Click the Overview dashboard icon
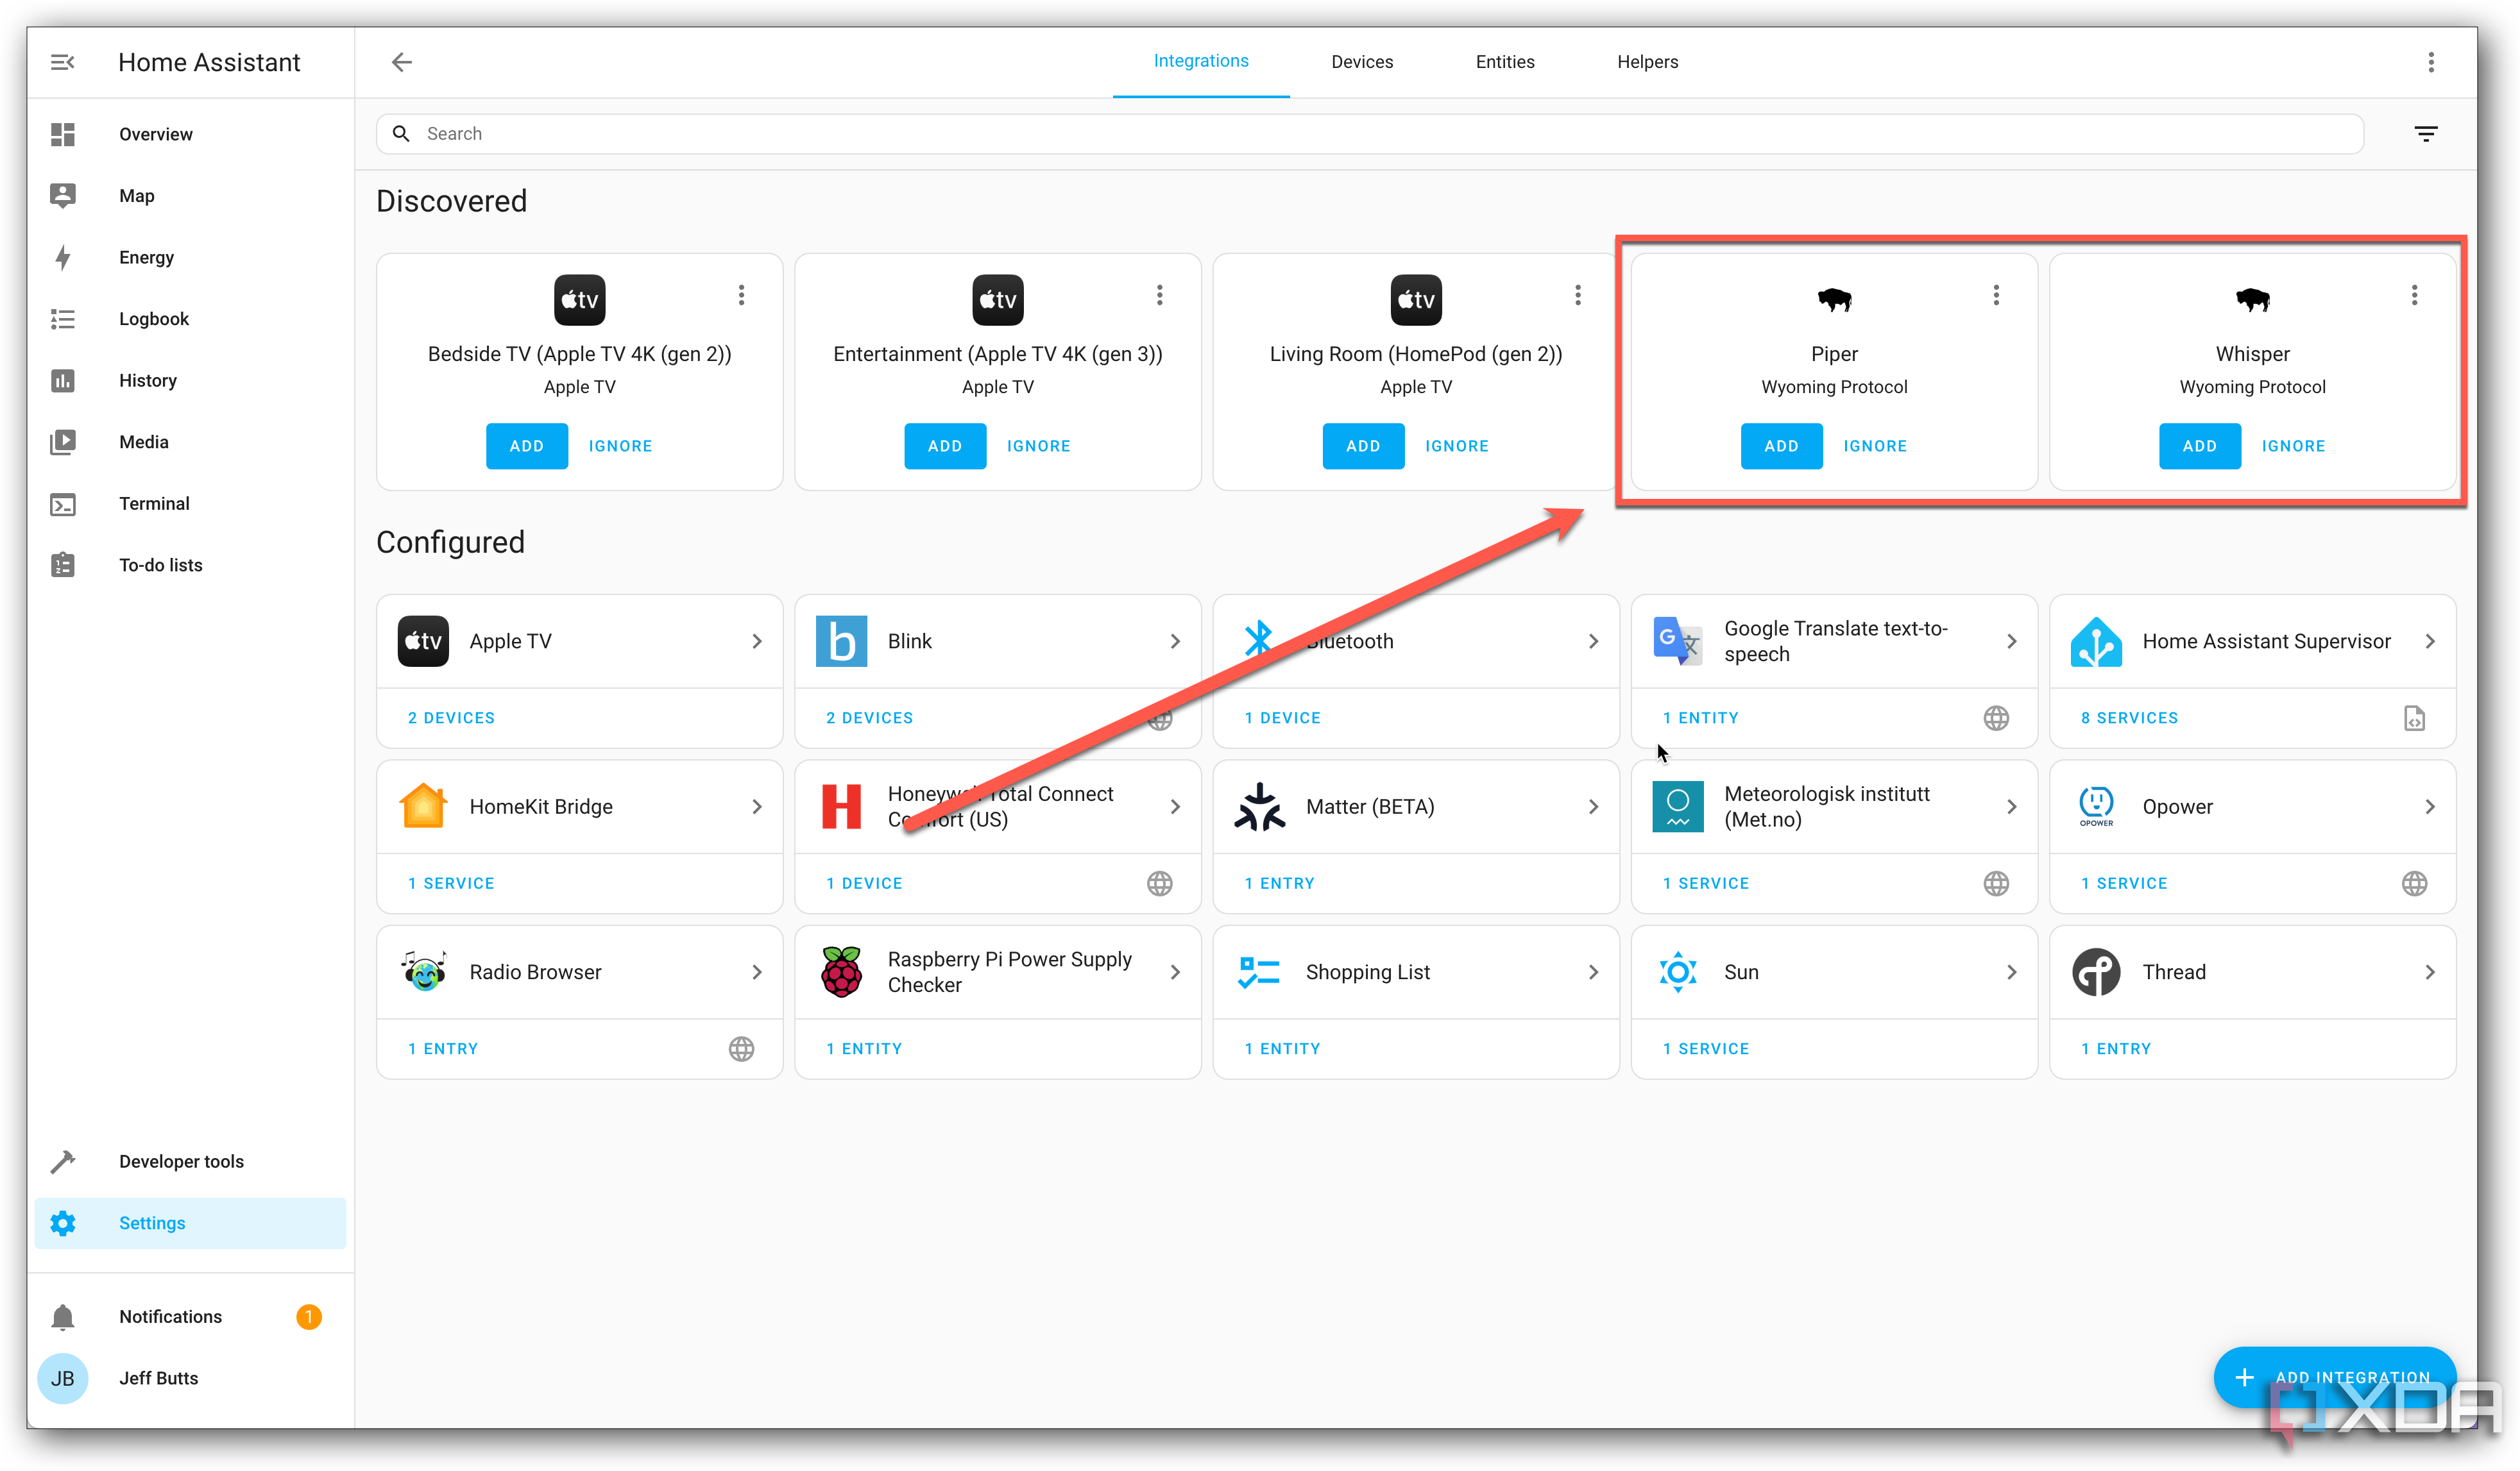2520x1471 pixels. click(x=62, y=134)
